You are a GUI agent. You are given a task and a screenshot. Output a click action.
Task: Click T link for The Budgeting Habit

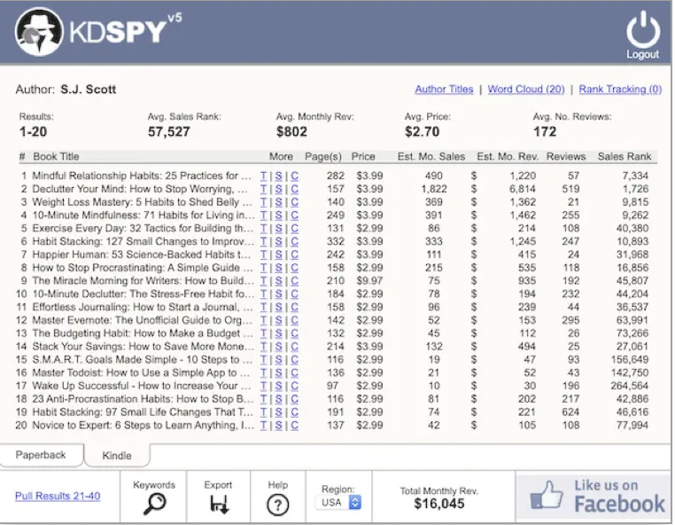pyautogui.click(x=263, y=333)
